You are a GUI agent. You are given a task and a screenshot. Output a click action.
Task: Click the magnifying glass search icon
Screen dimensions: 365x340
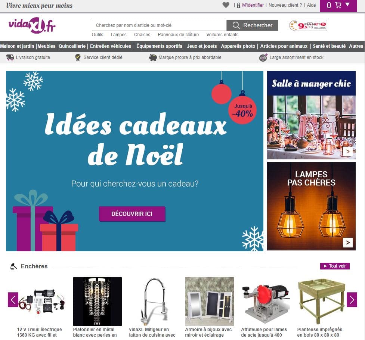(x=236, y=25)
